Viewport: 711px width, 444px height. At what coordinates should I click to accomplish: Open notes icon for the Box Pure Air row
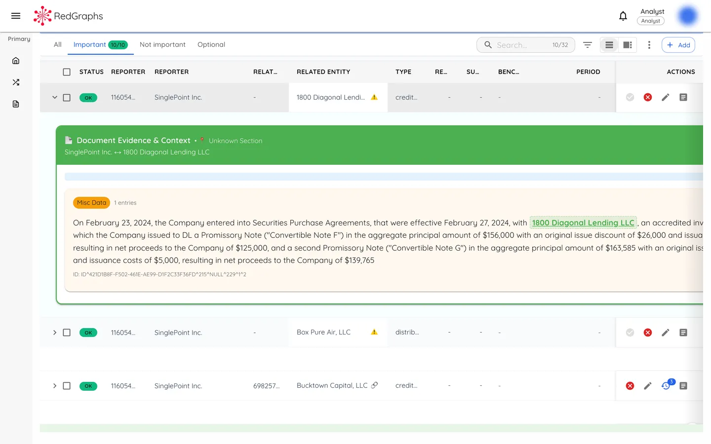pyautogui.click(x=683, y=333)
